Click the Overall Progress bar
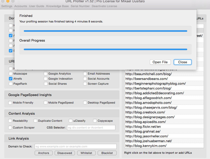 [x=105, y=49]
